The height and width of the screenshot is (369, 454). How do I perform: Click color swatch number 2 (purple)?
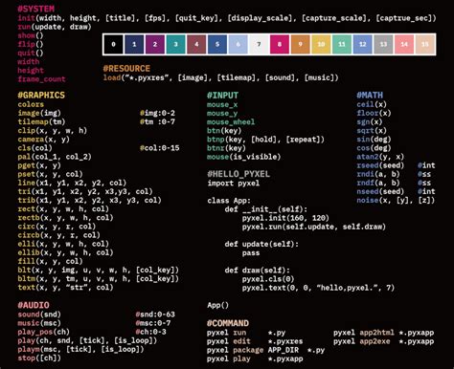pyautogui.click(x=155, y=44)
